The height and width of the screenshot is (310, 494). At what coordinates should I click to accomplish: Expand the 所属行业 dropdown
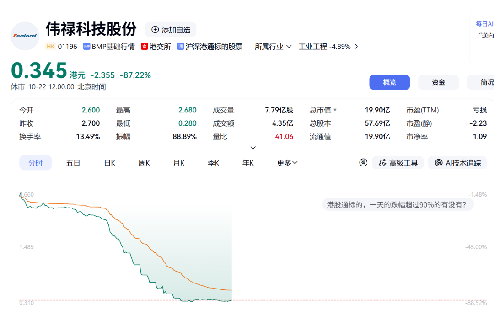click(273, 47)
